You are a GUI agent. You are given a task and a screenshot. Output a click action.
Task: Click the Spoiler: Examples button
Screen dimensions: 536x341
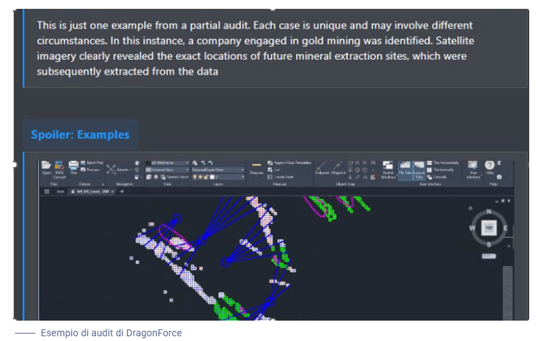pos(80,134)
